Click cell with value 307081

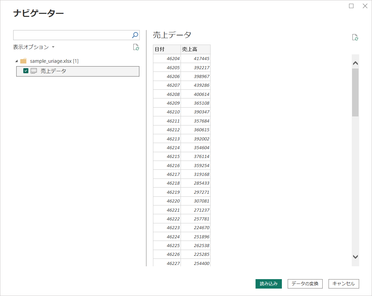click(x=195, y=201)
